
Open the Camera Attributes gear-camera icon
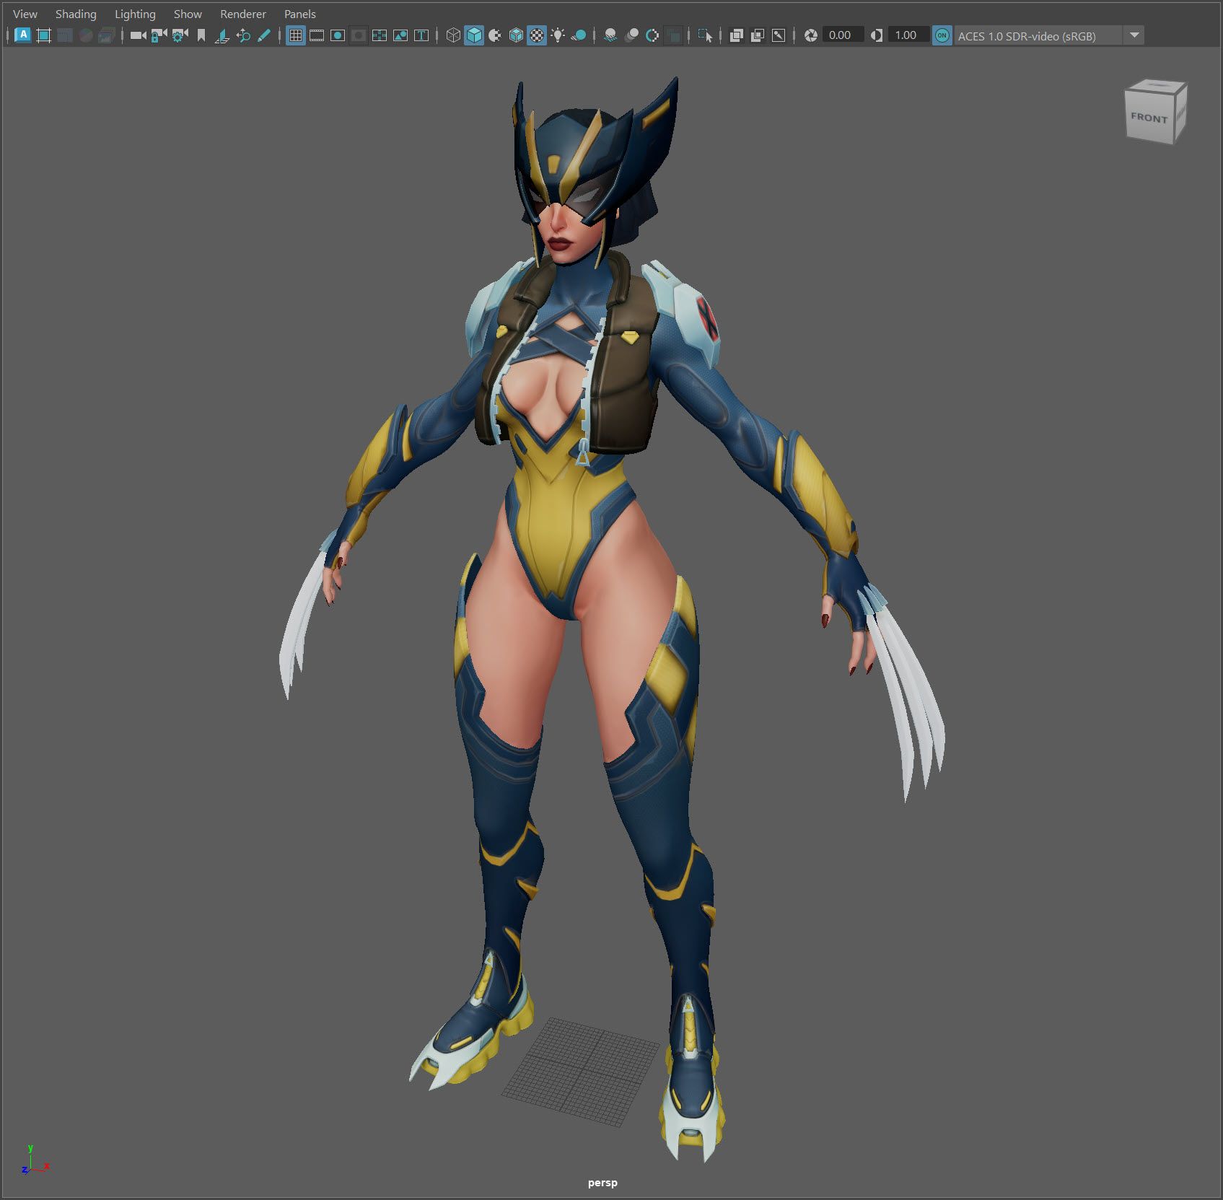180,35
